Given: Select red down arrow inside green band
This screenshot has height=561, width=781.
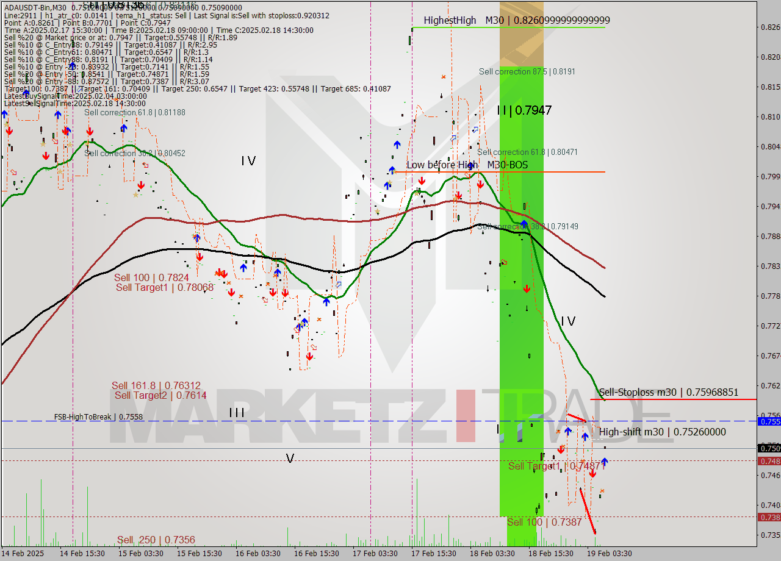Looking at the screenshot, I should pos(526,288).
